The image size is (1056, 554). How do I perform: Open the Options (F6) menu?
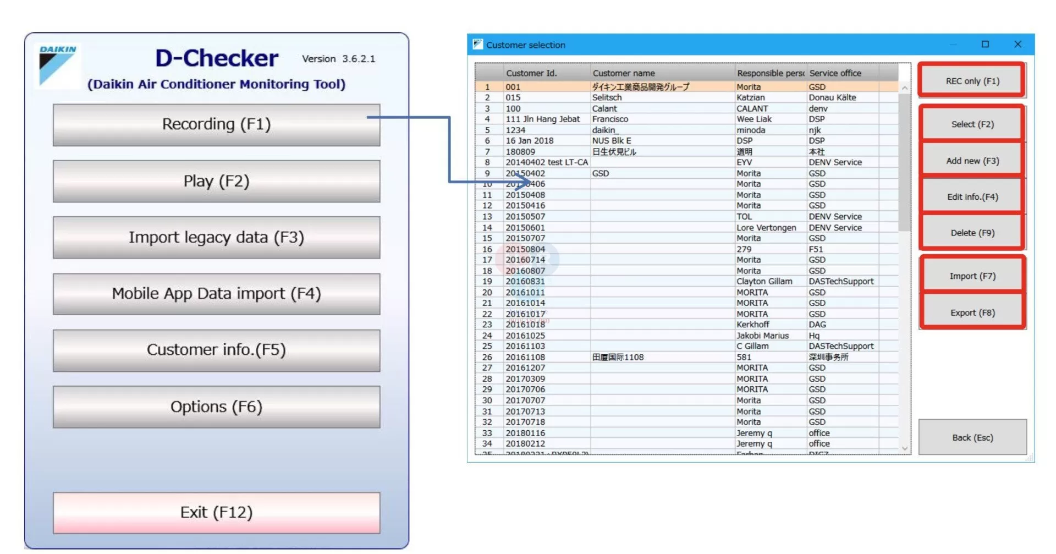pos(216,407)
